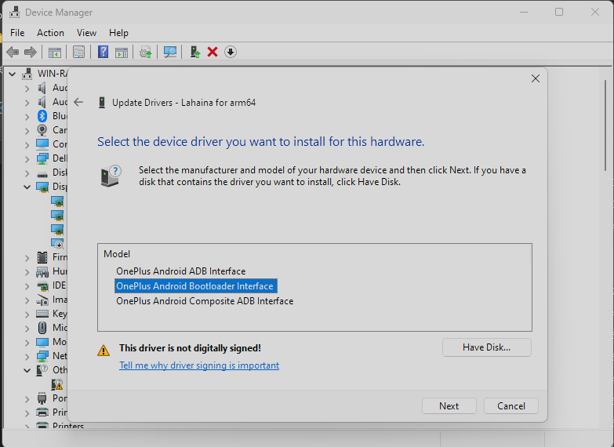Select the Ports plug icon in the tree

tap(42, 398)
